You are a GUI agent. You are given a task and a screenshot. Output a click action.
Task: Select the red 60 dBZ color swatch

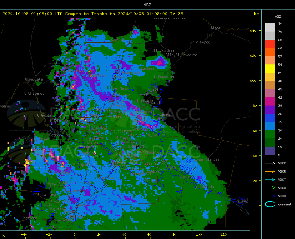[270, 44]
